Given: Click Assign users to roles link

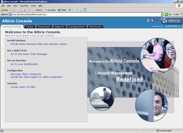Looking at the screenshot, I should [x=23, y=87].
